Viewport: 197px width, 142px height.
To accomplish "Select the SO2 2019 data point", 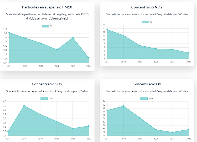I will pos(40,114).
